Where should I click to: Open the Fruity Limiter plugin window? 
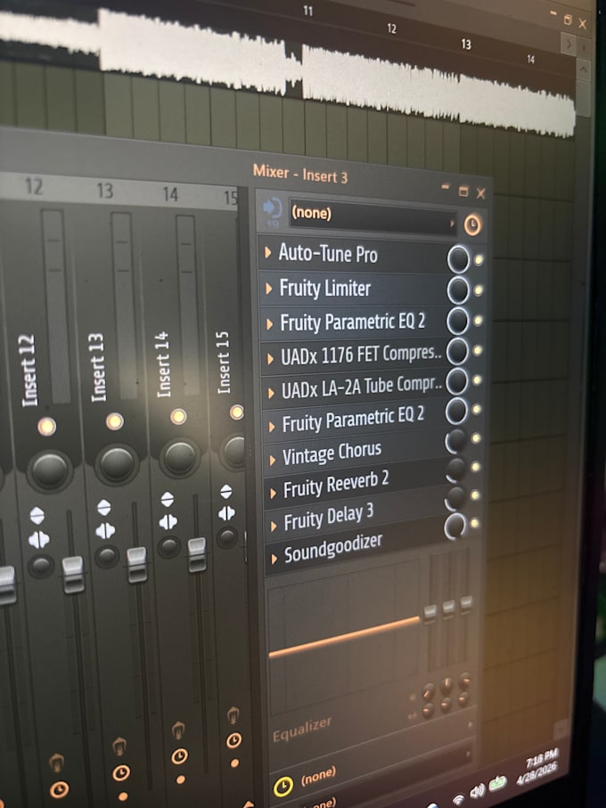[324, 288]
